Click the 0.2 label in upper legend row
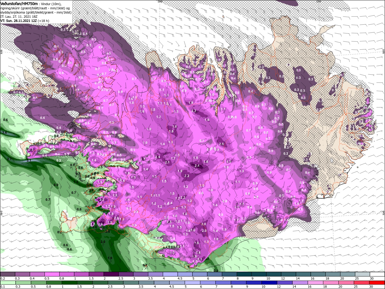Viewport: 385px width, 289px height. point(2,278)
